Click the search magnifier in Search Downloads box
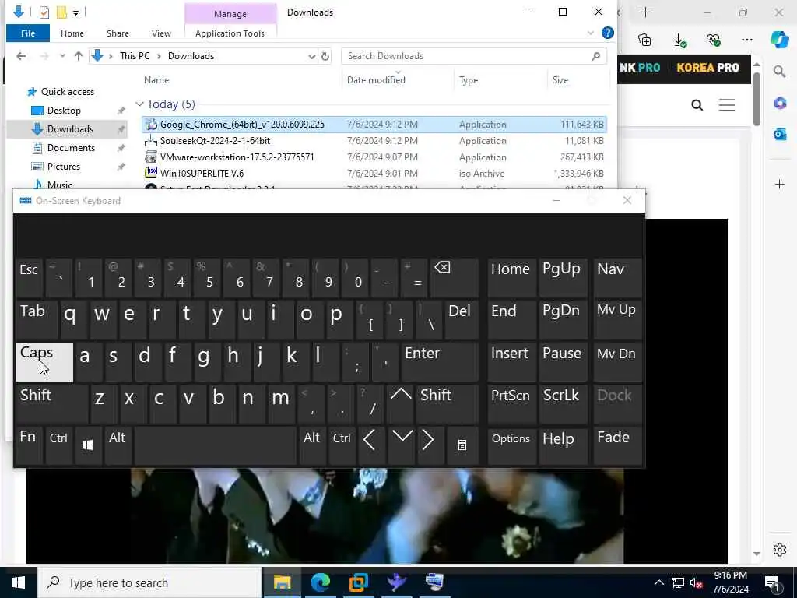Image resolution: width=797 pixels, height=598 pixels. (x=595, y=56)
